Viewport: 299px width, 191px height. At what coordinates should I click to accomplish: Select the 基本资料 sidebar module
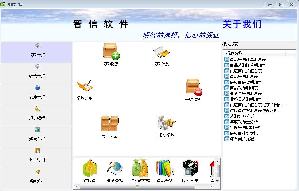pyautogui.click(x=36, y=157)
